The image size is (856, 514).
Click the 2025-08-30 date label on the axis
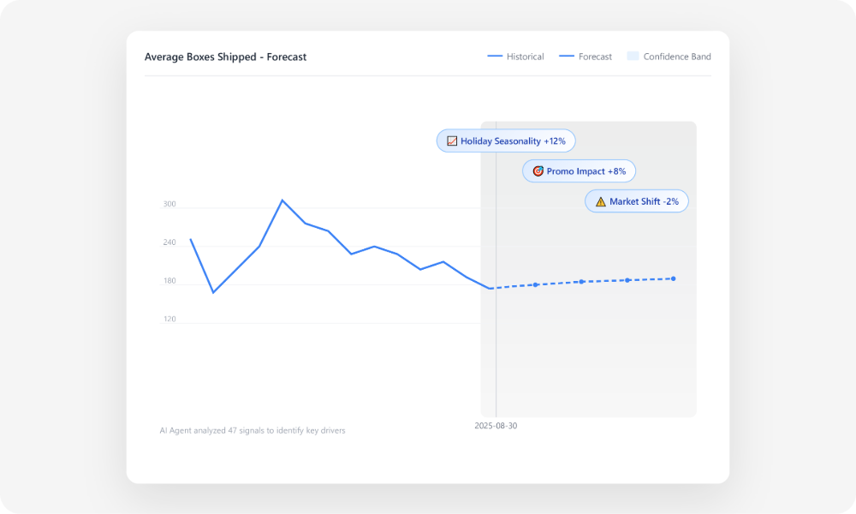(496, 426)
